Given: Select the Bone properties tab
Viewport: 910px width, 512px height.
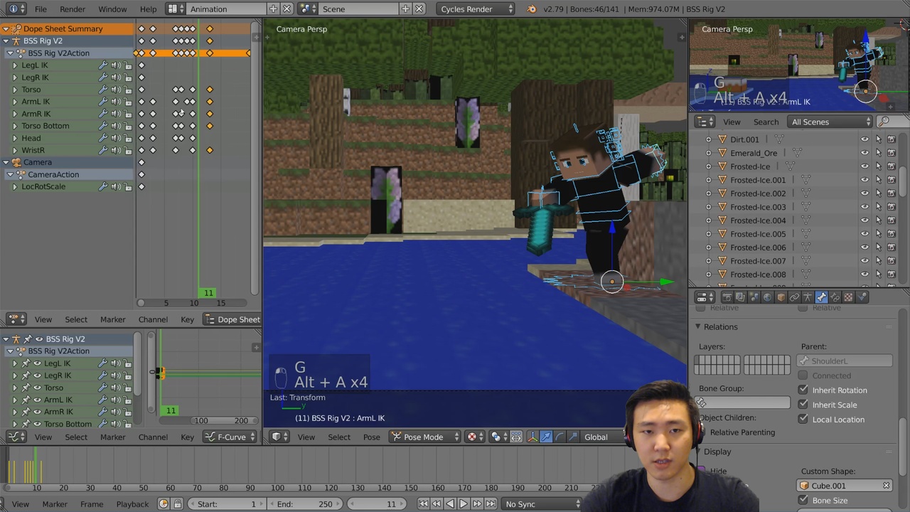Looking at the screenshot, I should [x=821, y=297].
